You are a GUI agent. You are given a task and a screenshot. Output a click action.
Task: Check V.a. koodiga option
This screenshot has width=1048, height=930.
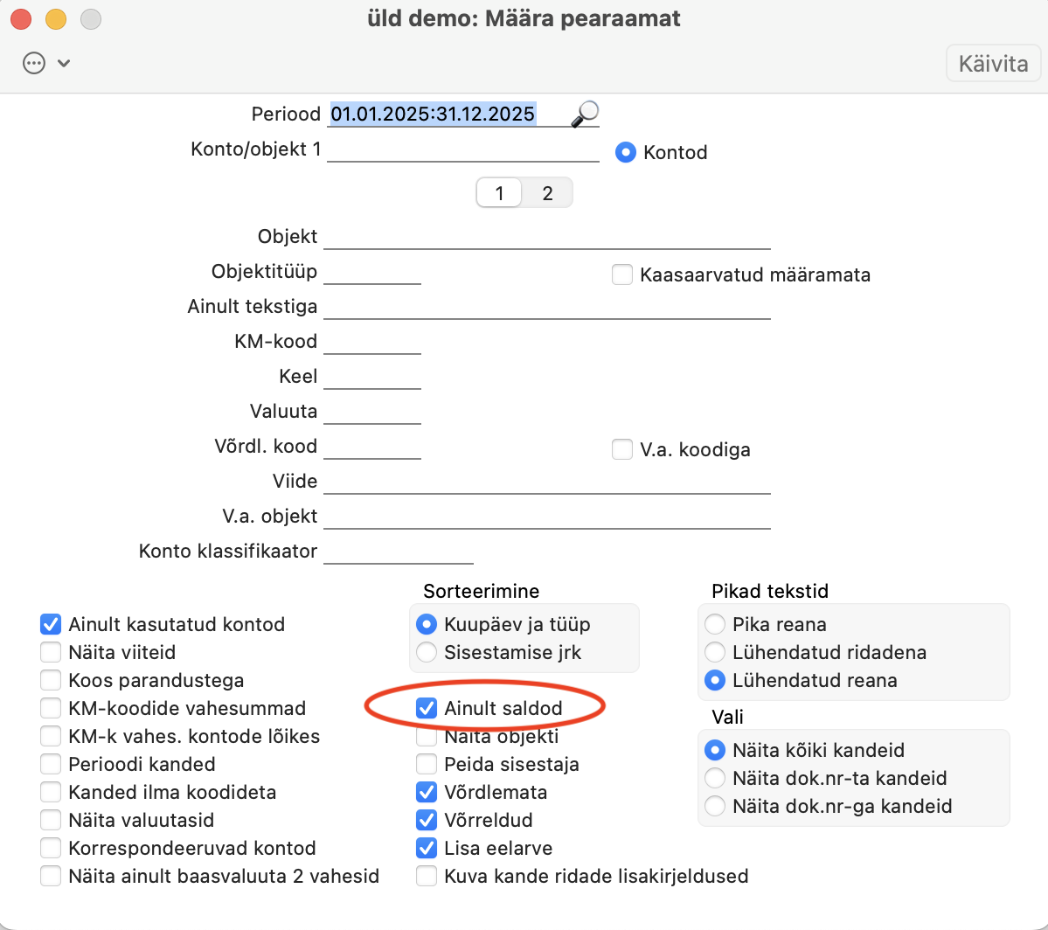(x=622, y=449)
